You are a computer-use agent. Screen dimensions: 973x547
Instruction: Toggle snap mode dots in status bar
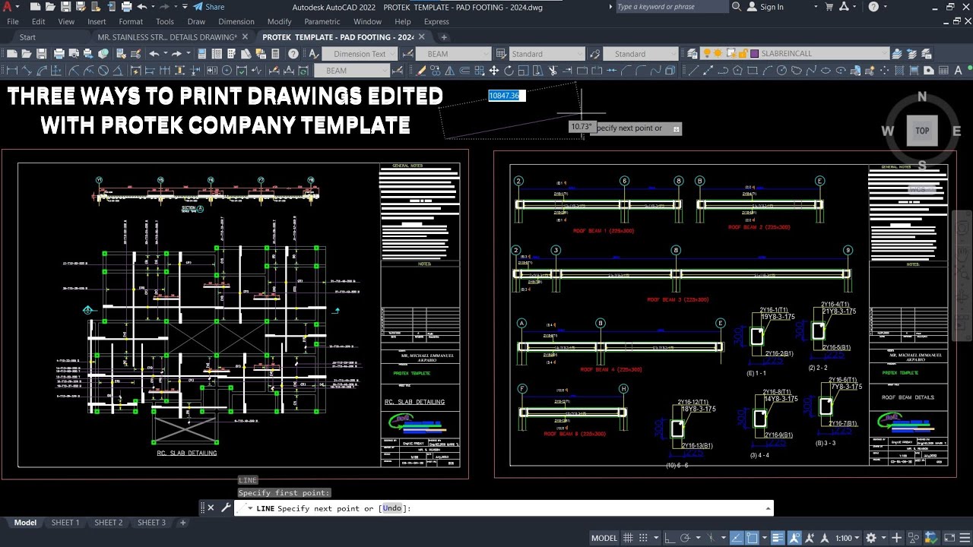644,538
